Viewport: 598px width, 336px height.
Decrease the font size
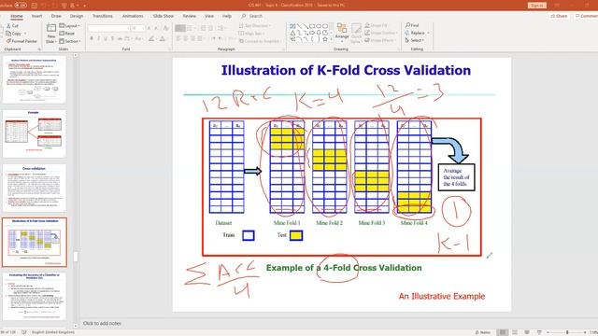156,28
